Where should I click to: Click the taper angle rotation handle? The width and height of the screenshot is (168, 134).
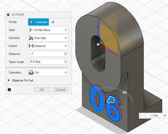pos(124,92)
